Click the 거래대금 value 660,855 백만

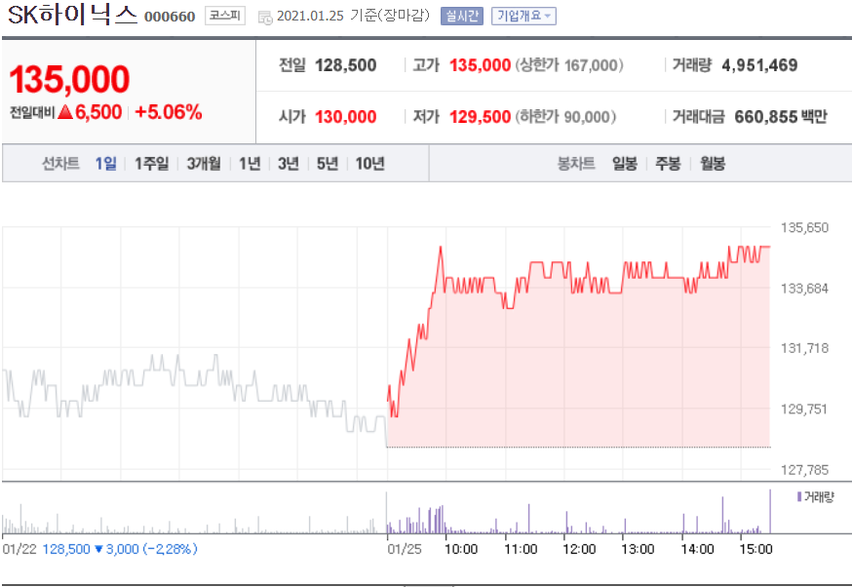[781, 116]
